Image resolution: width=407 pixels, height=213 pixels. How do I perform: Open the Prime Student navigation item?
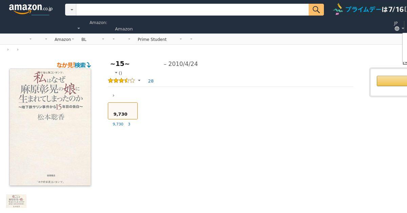152,39
